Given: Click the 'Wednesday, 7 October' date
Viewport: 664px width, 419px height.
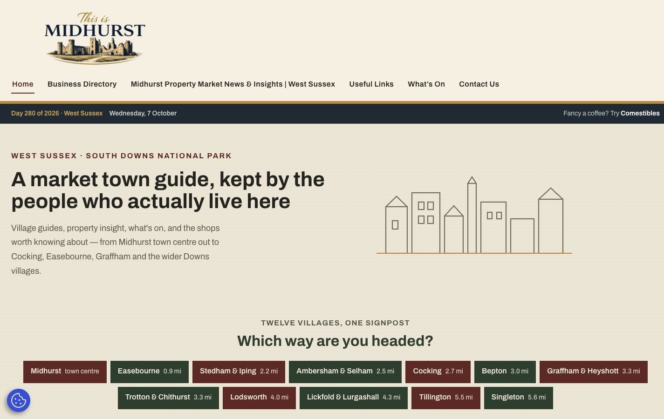Looking at the screenshot, I should coord(143,113).
